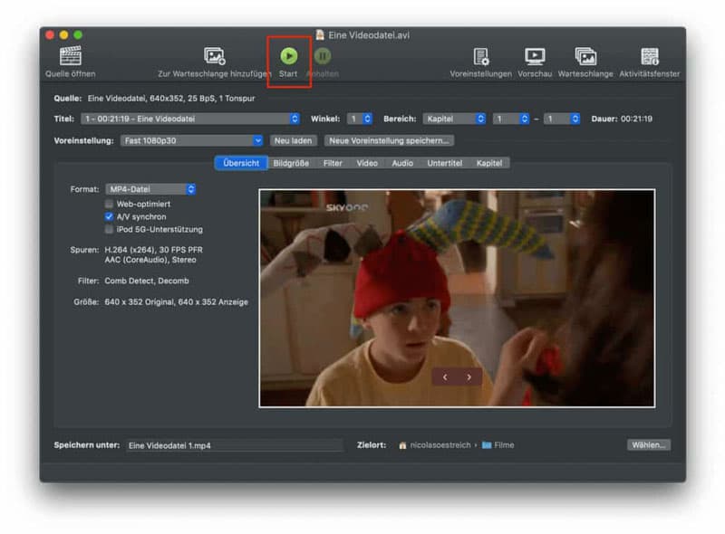Enable the Web-optimiert checkbox
This screenshot has width=725, height=534.
(109, 204)
